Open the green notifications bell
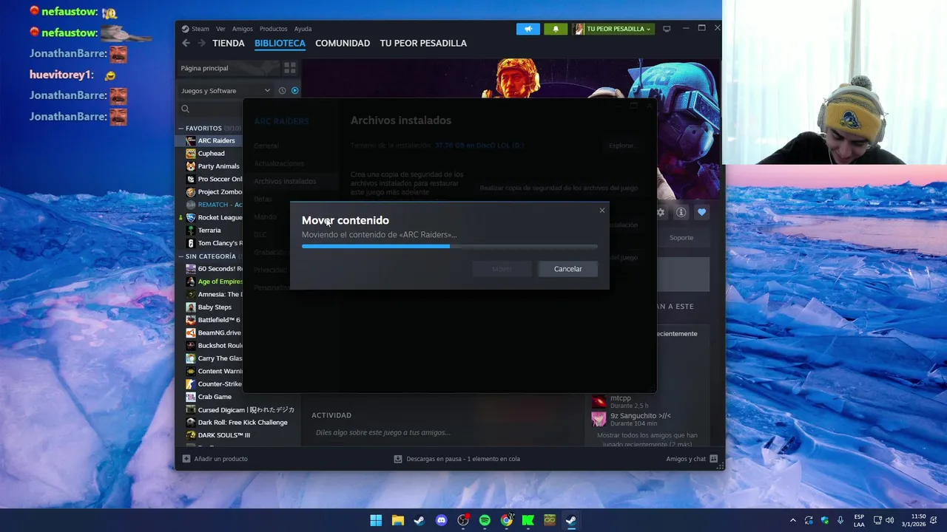This screenshot has height=532, width=947. (x=556, y=29)
